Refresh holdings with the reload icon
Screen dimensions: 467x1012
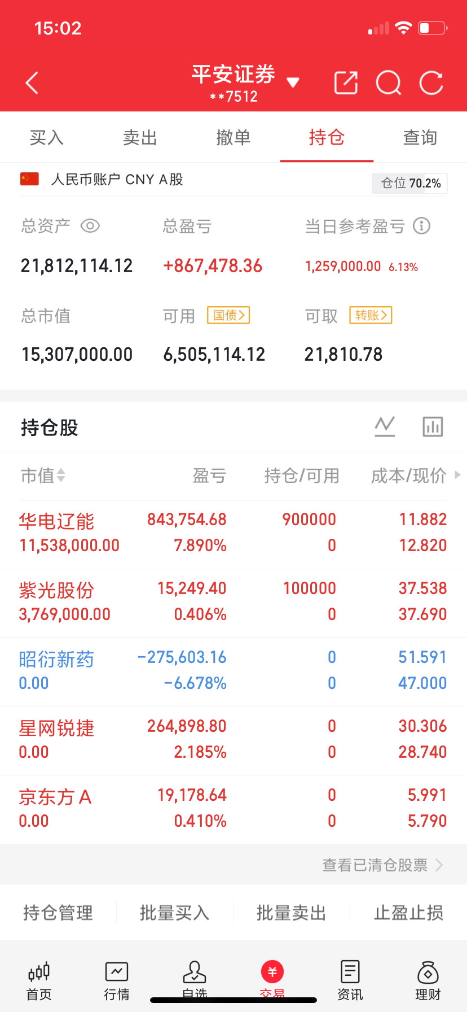tap(431, 83)
